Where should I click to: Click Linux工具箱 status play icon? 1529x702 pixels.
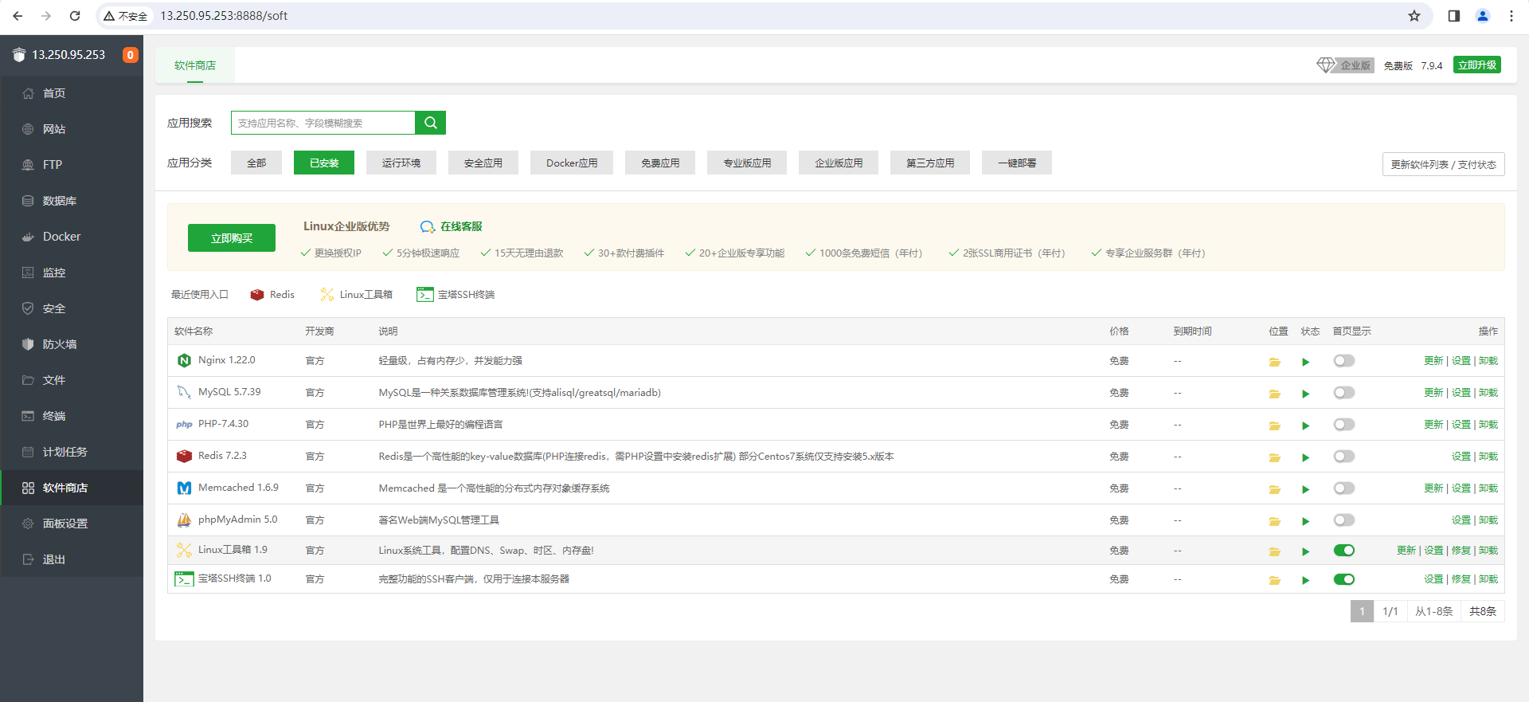point(1305,551)
